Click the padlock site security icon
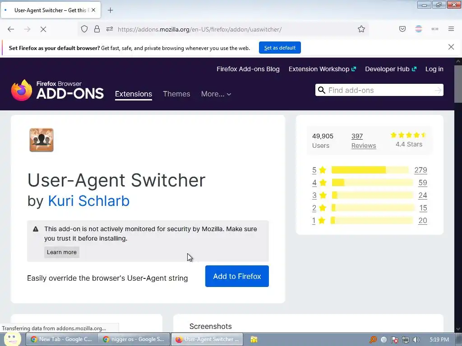The width and height of the screenshot is (462, 346). click(x=97, y=29)
